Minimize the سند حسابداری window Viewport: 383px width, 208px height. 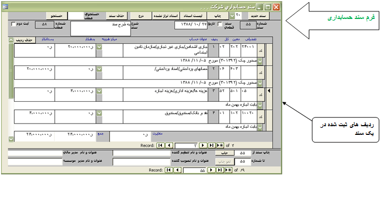click(x=259, y=7)
